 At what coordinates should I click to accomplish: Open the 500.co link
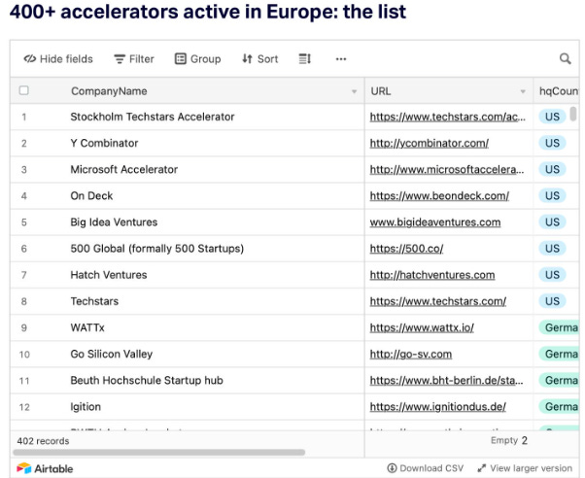406,249
